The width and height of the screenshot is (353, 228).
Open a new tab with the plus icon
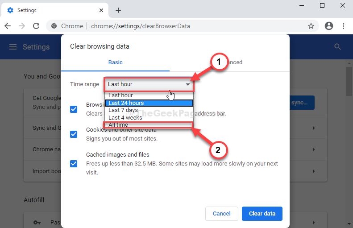[118, 10]
